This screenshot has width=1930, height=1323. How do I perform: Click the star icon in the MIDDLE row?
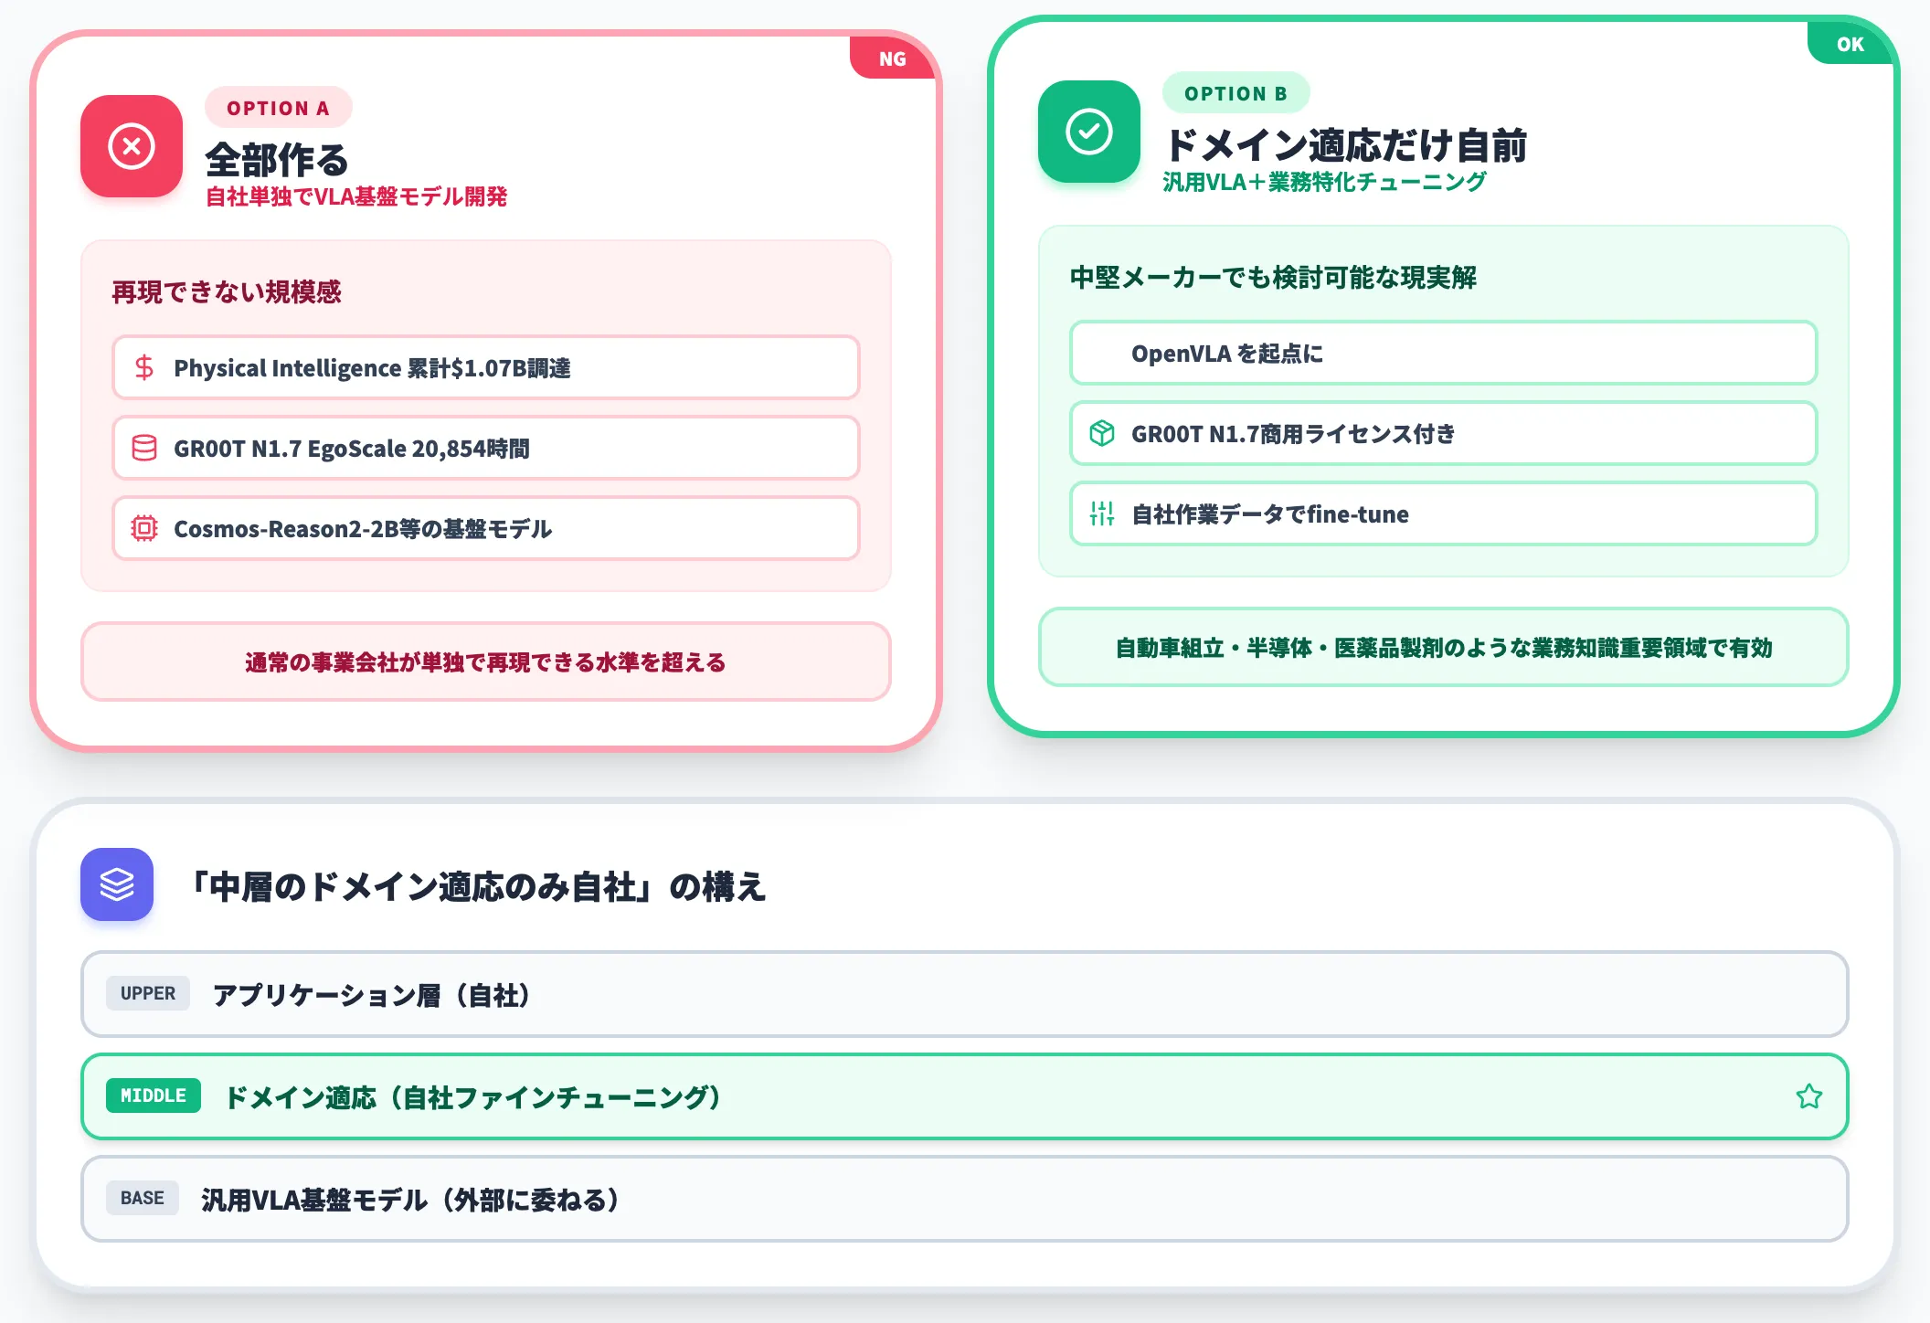1809,1096
